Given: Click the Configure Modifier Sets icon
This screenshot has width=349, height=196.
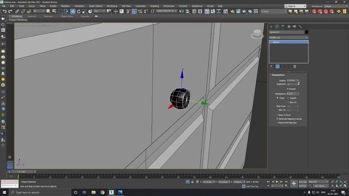Looking at the screenshot, I should (x=294, y=66).
